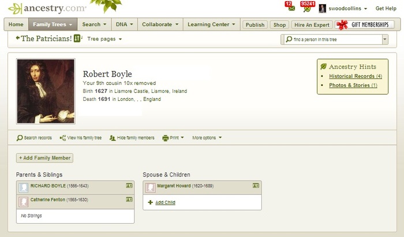Click the Shop button

279,25
